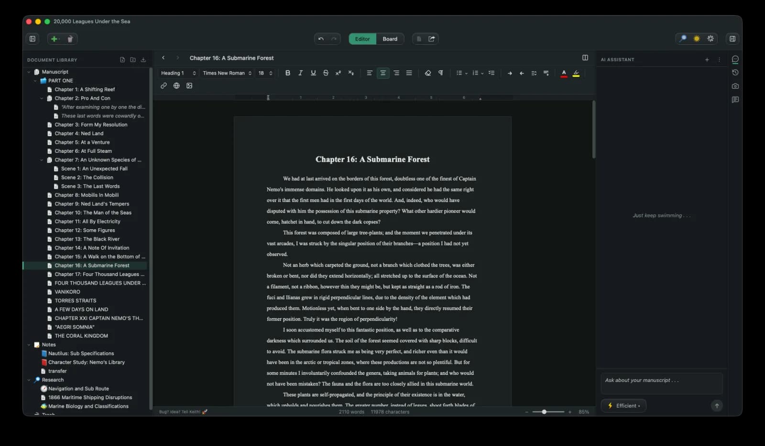
Task: Start new AI chat with plus button
Action: click(707, 60)
